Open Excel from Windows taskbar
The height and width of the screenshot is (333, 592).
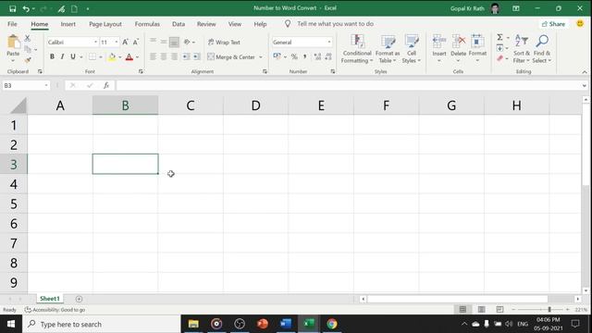309,324
